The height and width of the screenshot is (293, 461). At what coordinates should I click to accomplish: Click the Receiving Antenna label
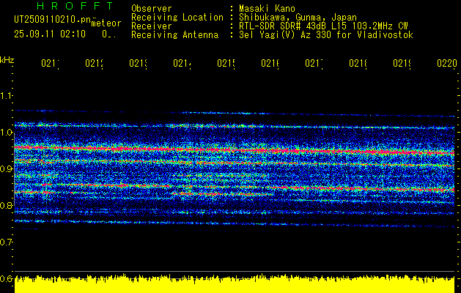point(174,35)
